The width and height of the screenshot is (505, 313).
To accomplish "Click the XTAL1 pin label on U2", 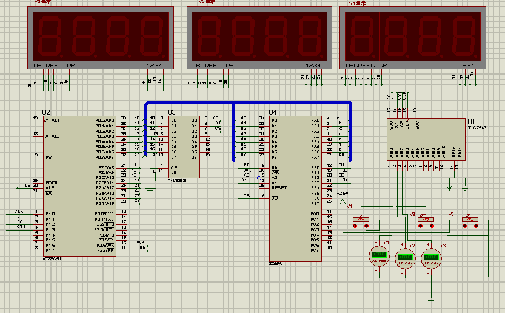I will [52, 121].
